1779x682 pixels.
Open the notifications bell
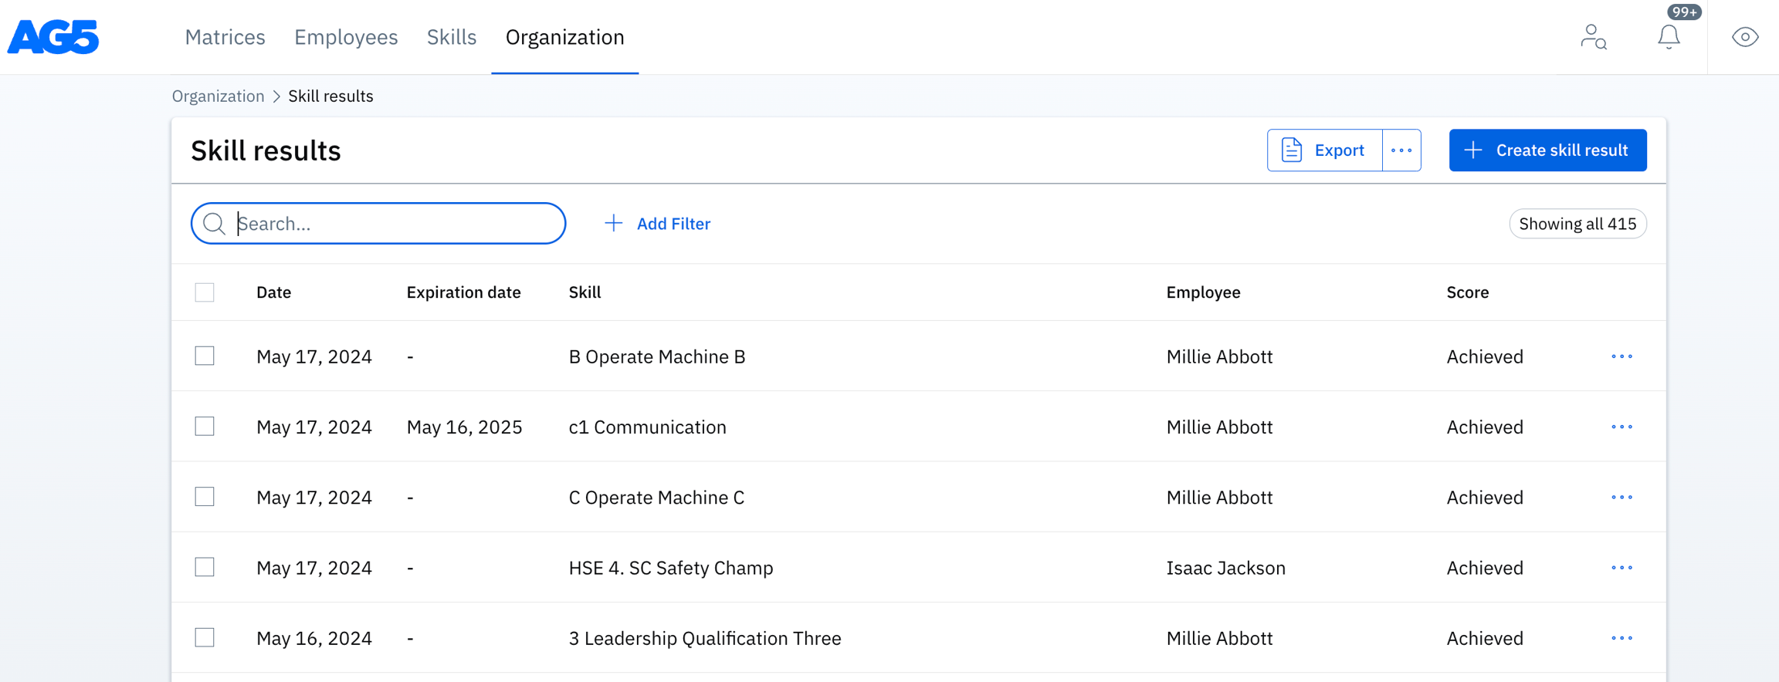point(1668,37)
